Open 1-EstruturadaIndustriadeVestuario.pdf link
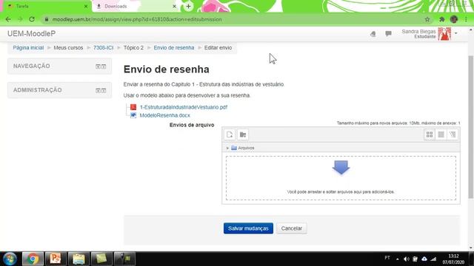The image size is (474, 266). (184, 107)
